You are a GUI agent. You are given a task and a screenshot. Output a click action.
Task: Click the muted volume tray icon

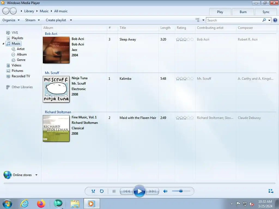tap(251, 204)
